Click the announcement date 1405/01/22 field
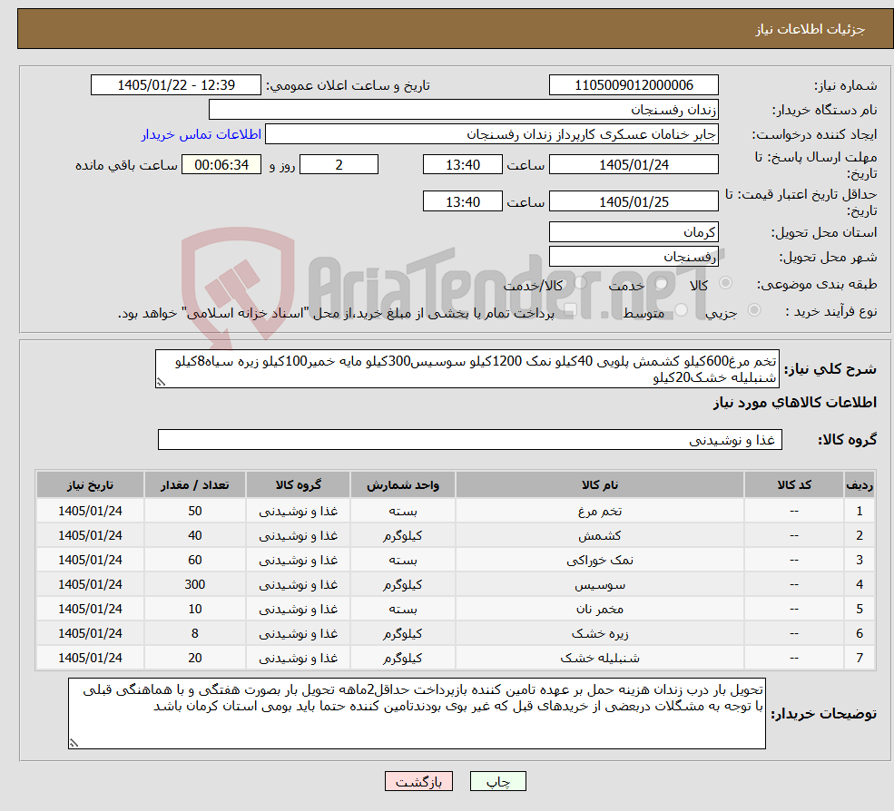 pyautogui.click(x=175, y=85)
